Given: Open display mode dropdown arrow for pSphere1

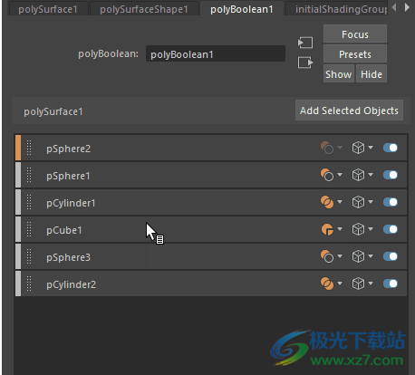Looking at the screenshot, I should point(371,175).
